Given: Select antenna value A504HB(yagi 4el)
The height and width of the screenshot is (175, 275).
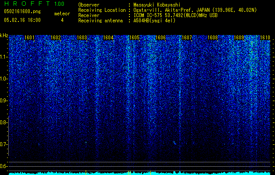Looking at the screenshot, I should pyautogui.click(x=154, y=21).
